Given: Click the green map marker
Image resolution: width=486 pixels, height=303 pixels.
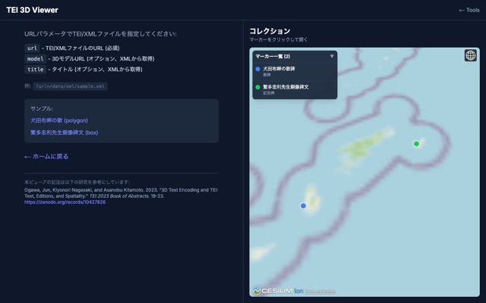Looking at the screenshot, I should click(416, 144).
